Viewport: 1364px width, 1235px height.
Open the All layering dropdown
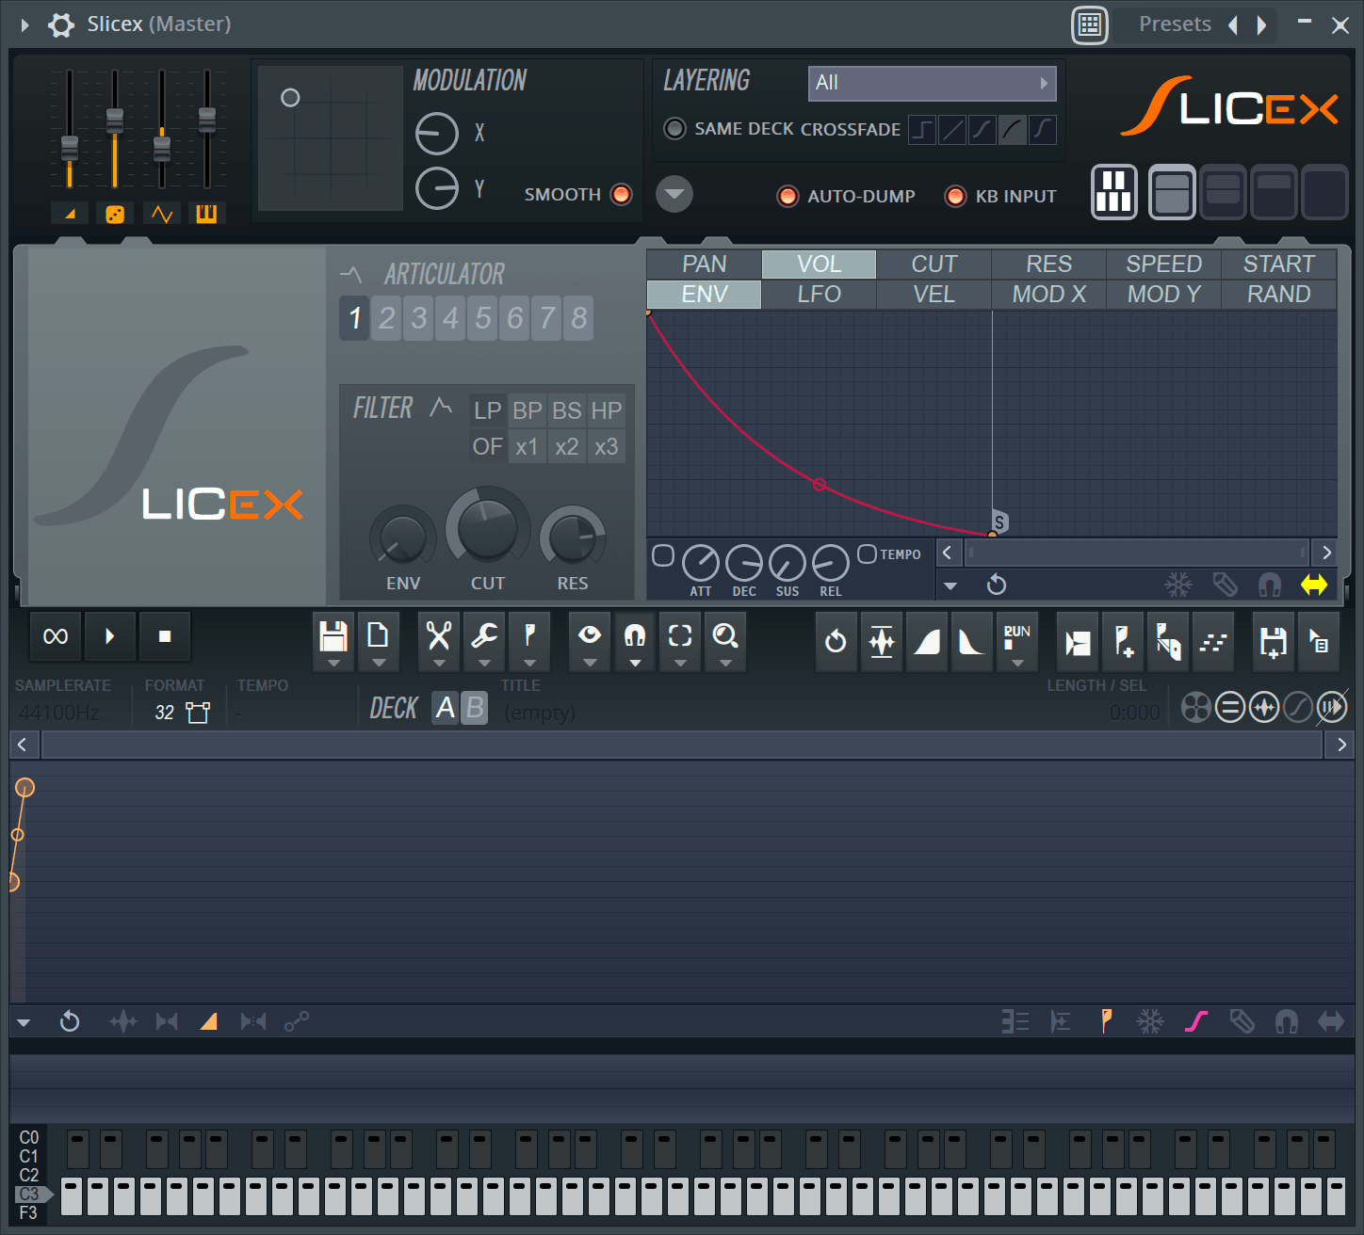point(931,83)
